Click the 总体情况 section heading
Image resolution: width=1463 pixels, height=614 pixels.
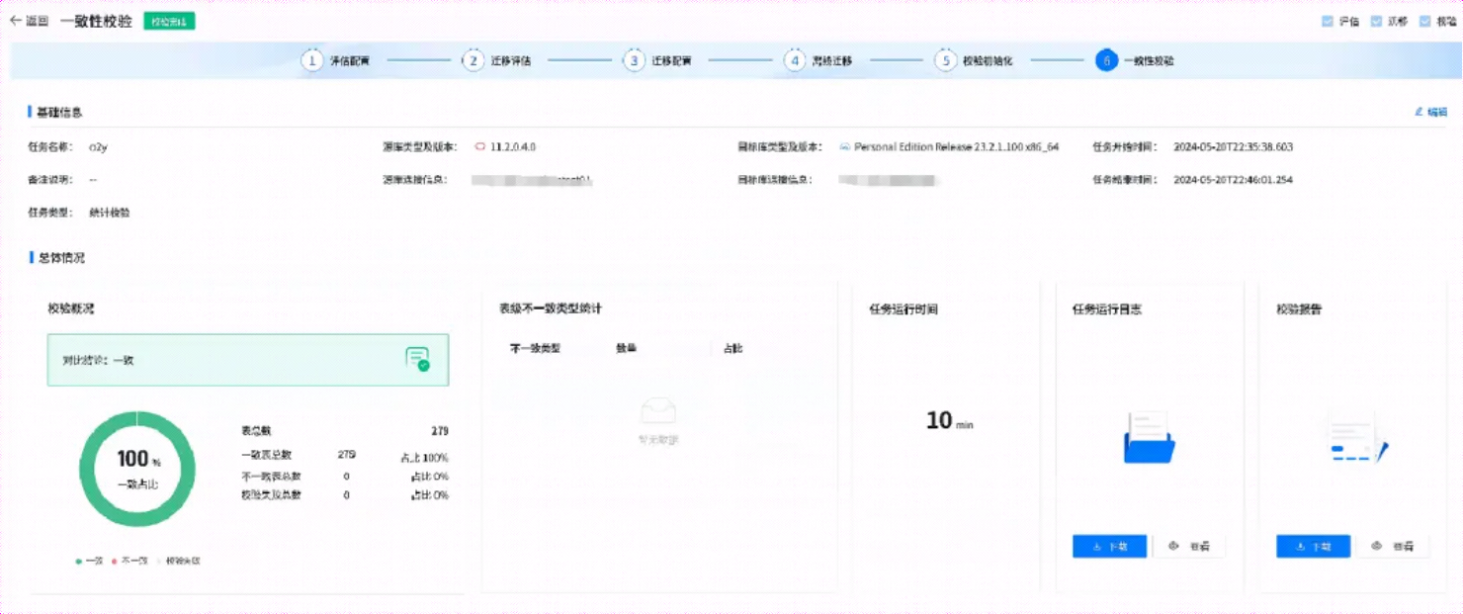(60, 257)
